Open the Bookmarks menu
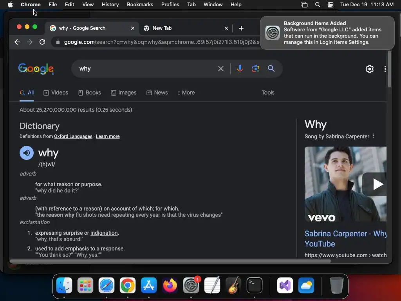The height and width of the screenshot is (301, 401). 140,5
